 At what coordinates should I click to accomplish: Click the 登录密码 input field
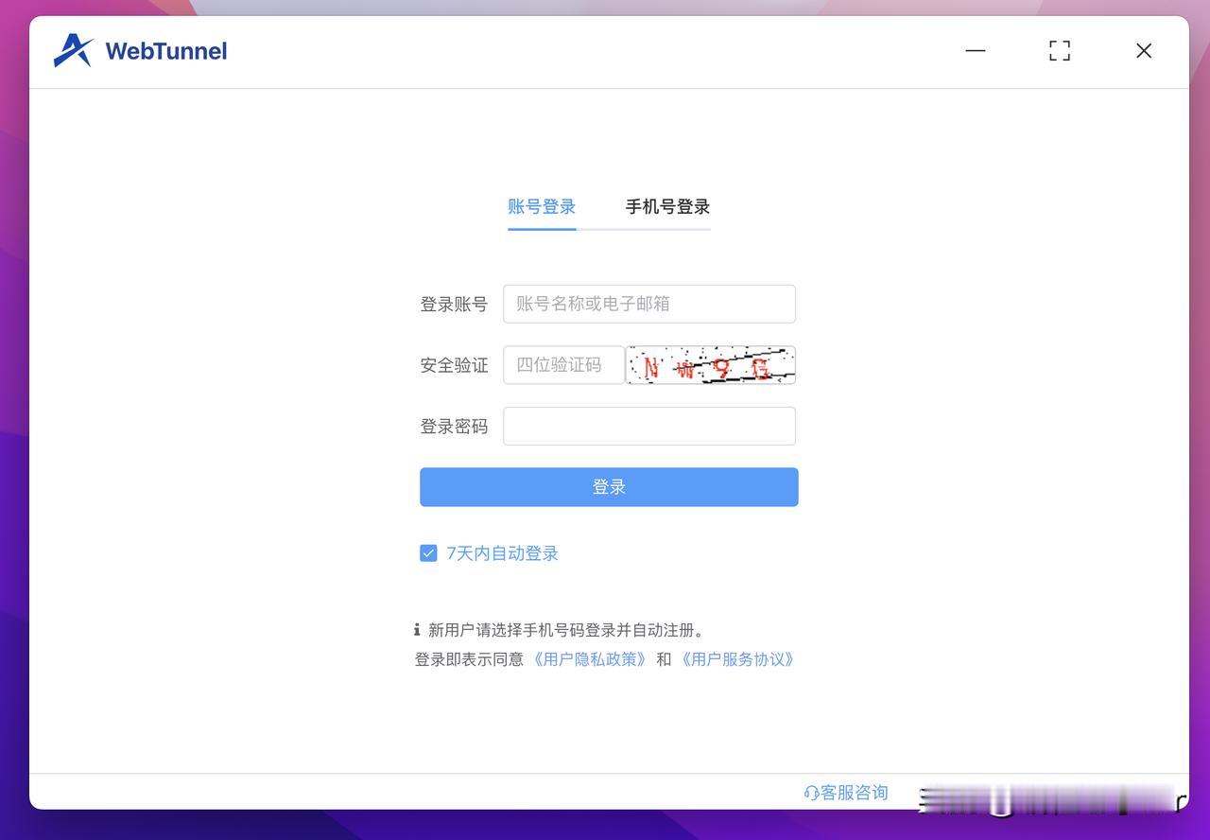(x=649, y=426)
